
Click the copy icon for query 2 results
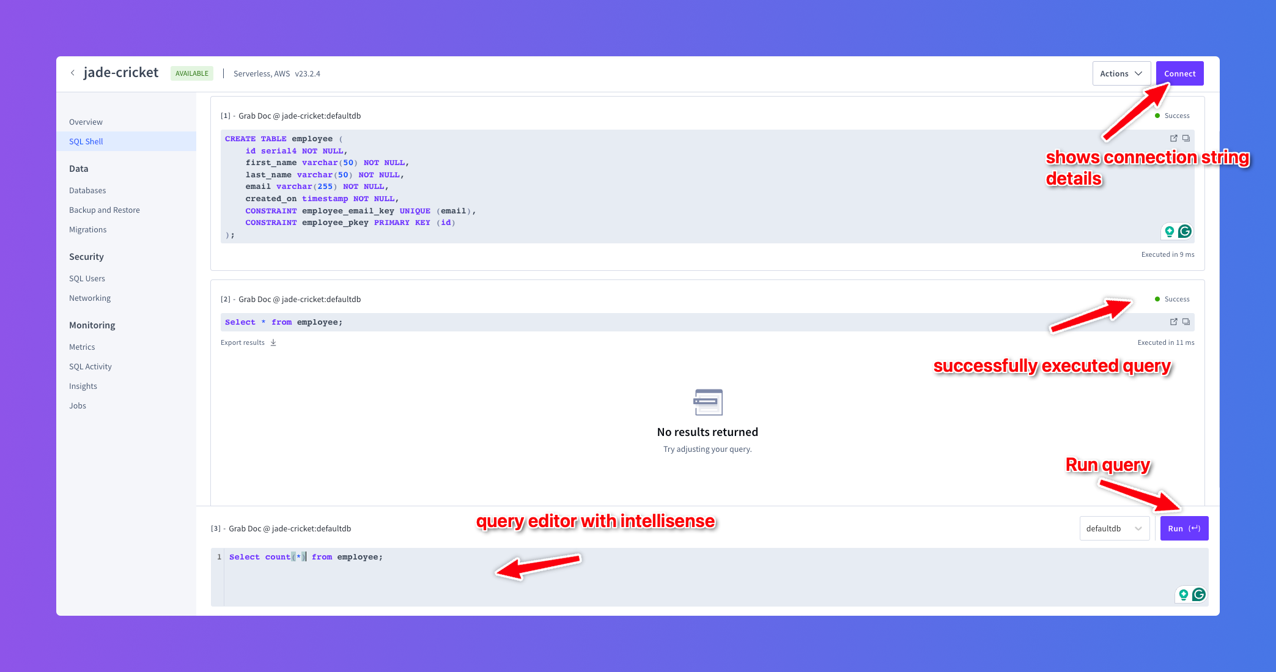pos(1187,322)
